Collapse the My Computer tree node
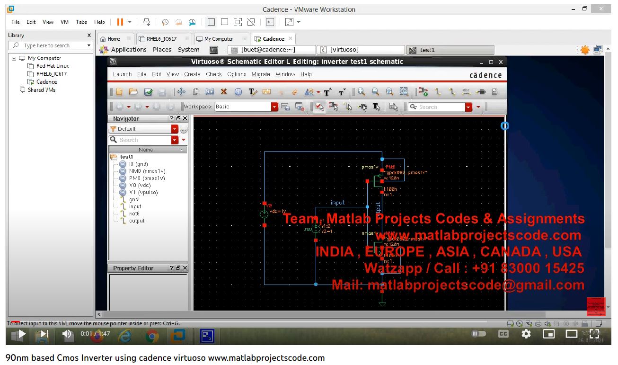This screenshot has height=365, width=618. [14, 58]
